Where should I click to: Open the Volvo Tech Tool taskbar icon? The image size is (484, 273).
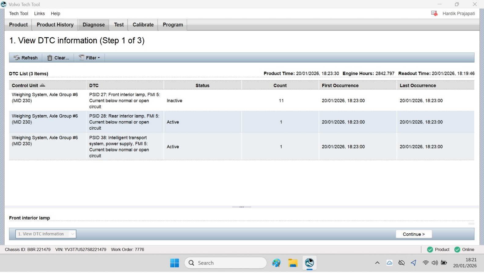(309, 263)
